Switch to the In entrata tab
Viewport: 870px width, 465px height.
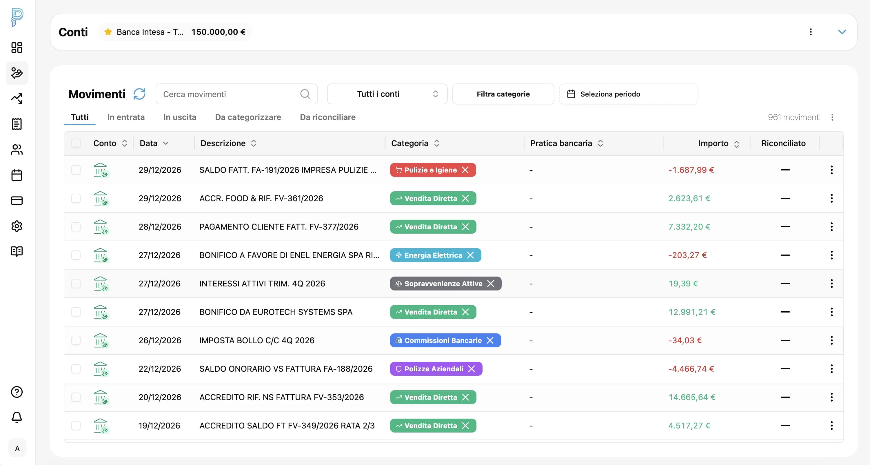pos(126,117)
